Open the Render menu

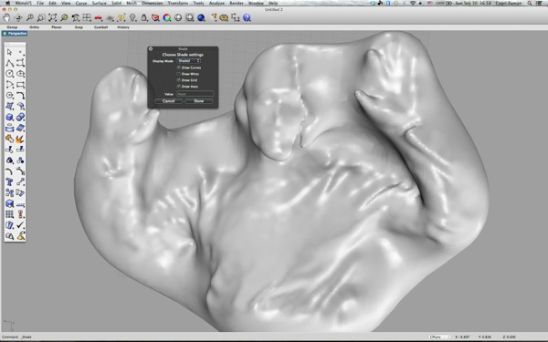click(x=237, y=3)
